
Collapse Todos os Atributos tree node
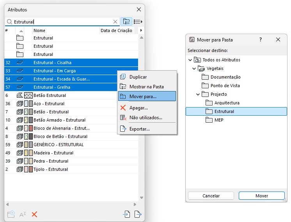pyautogui.click(x=190, y=60)
